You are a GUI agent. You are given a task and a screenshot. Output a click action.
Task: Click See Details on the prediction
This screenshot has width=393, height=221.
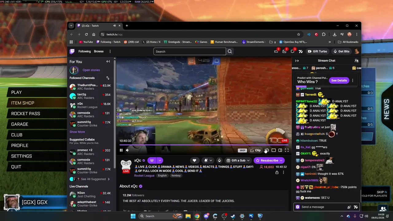click(x=339, y=80)
